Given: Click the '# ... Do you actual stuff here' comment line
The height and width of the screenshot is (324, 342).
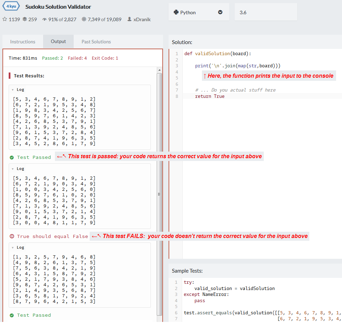Looking at the screenshot, I should 235,90.
